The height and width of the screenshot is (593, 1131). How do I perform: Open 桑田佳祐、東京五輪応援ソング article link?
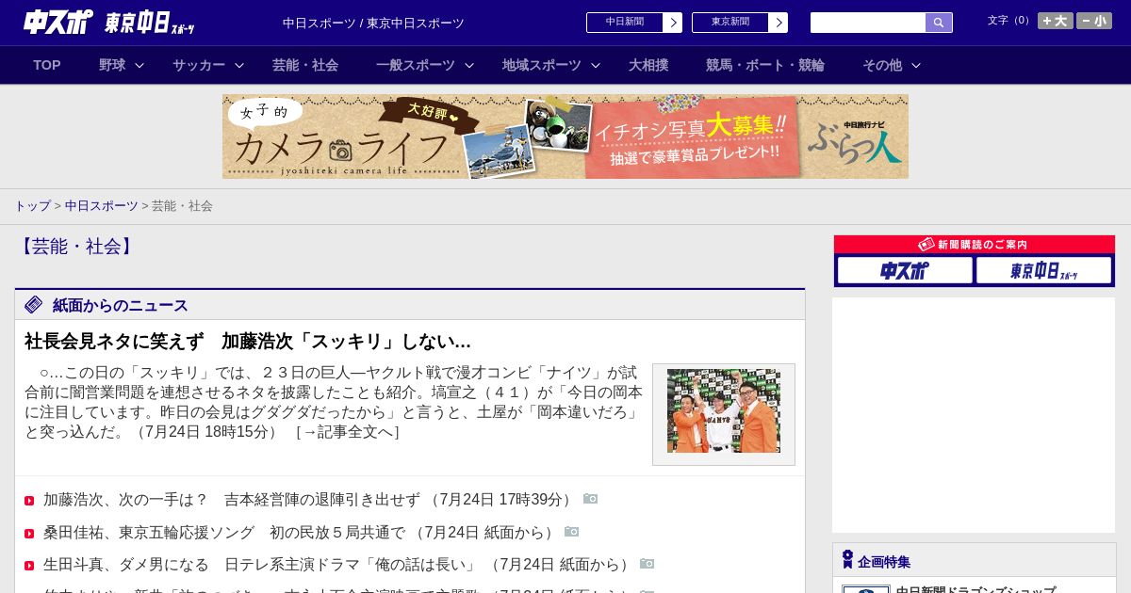pyautogui.click(x=222, y=532)
